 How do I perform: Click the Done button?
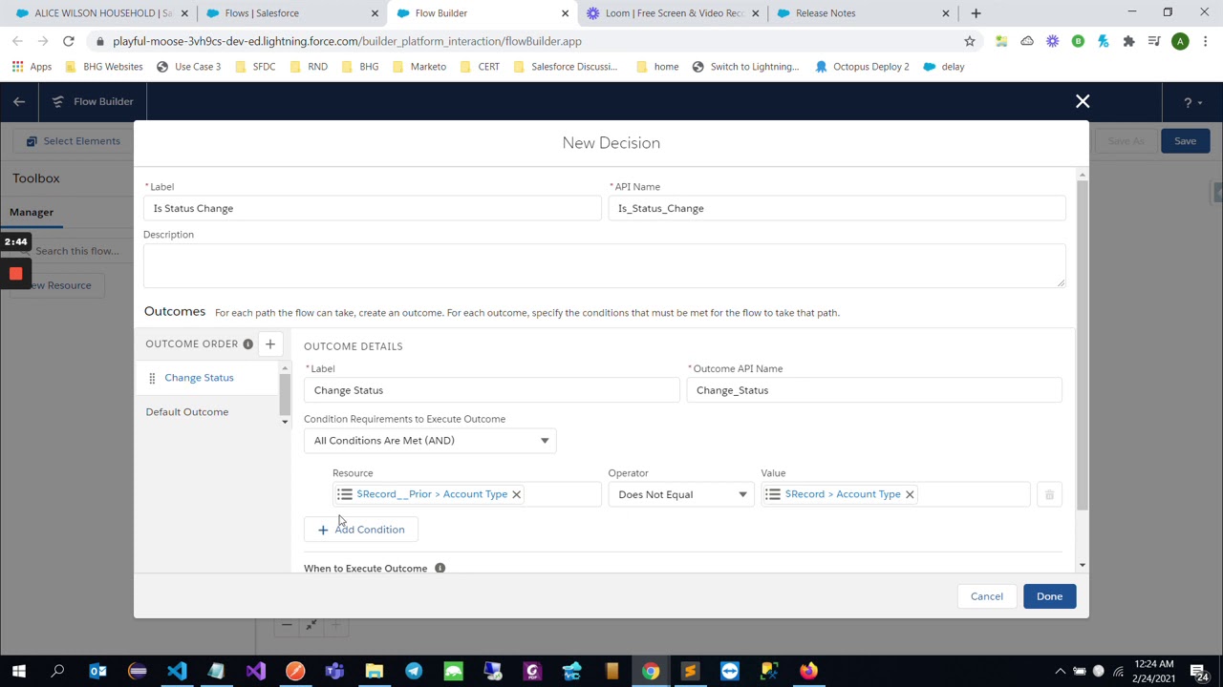pyautogui.click(x=1049, y=596)
